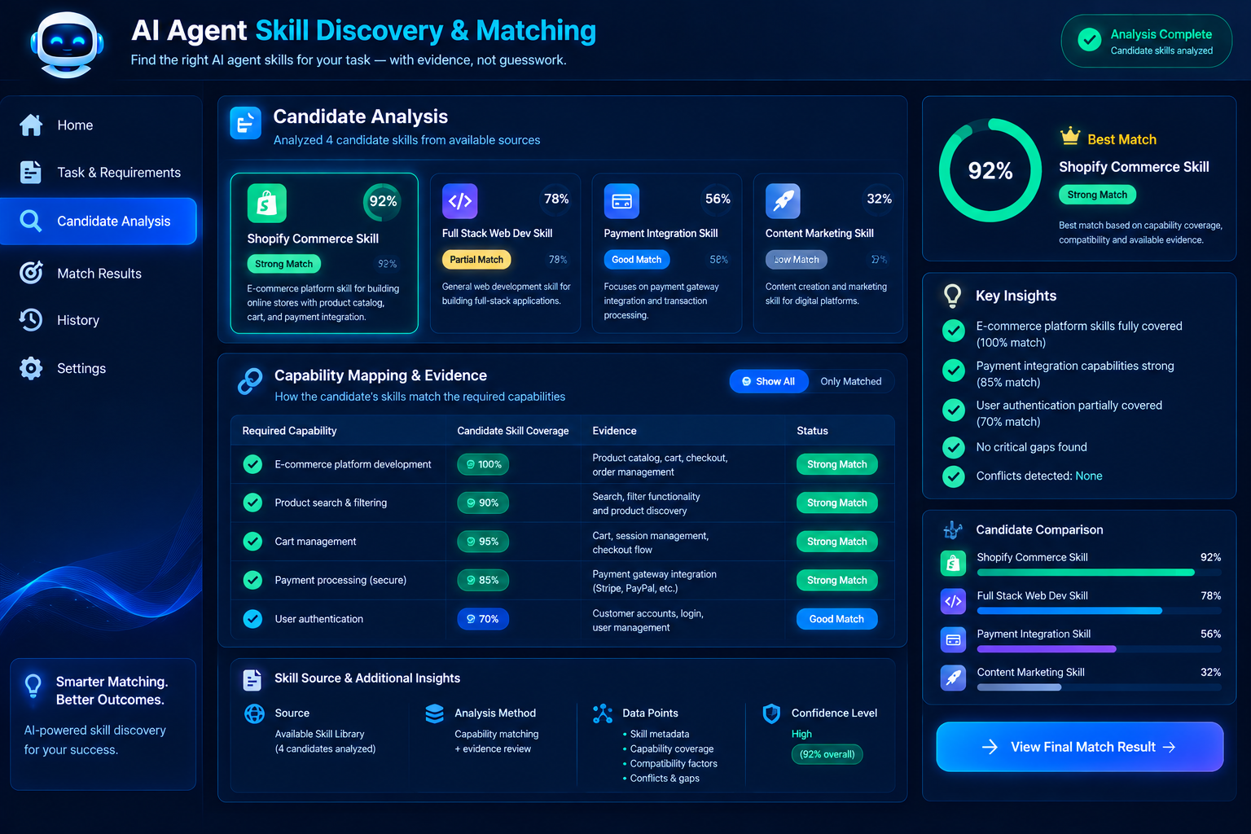Click the Task & Requirements document icon

click(31, 172)
